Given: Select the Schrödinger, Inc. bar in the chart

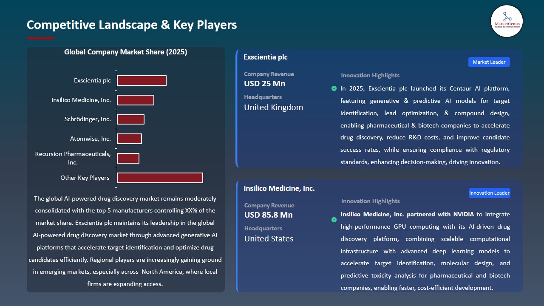Looking at the screenshot, I should [x=131, y=119].
